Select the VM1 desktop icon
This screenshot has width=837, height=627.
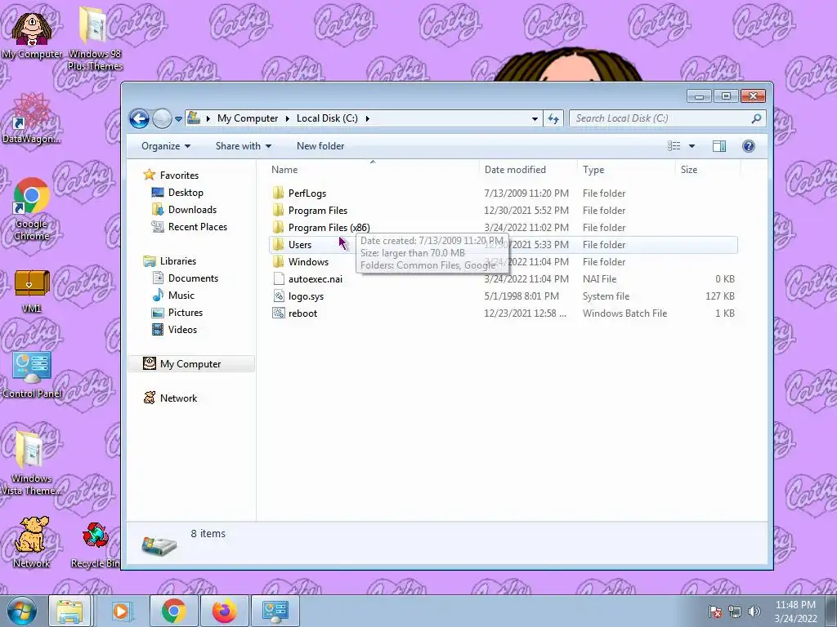click(x=32, y=291)
